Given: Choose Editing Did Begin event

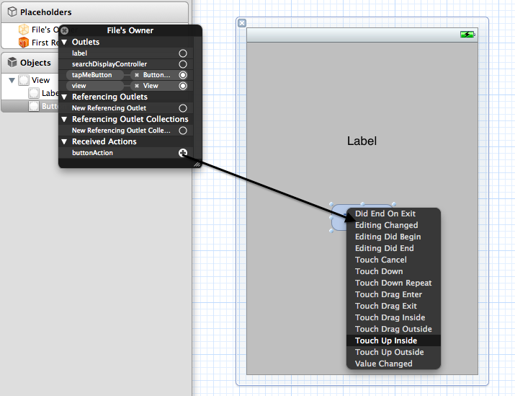Looking at the screenshot, I should click(393, 237).
